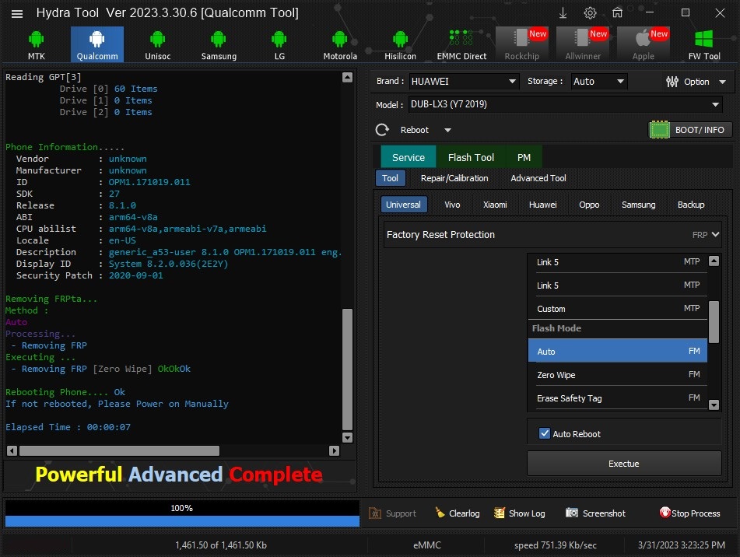This screenshot has width=740, height=557.
Task: Click the log horizontal scroll left arrow
Action: click(x=12, y=450)
